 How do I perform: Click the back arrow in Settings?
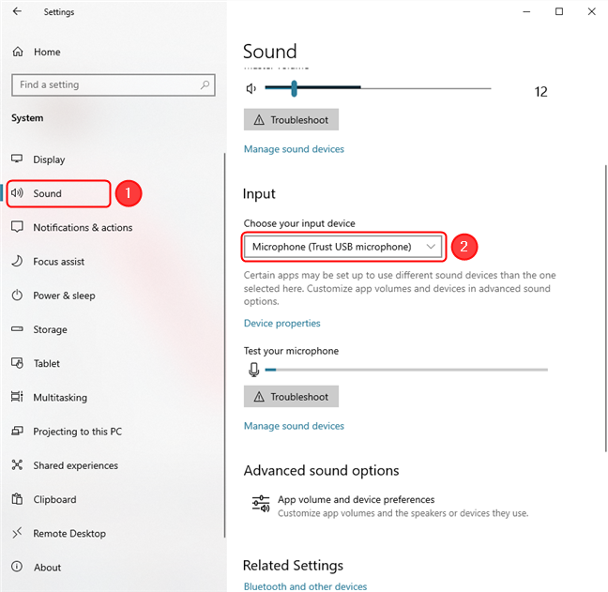click(x=17, y=11)
